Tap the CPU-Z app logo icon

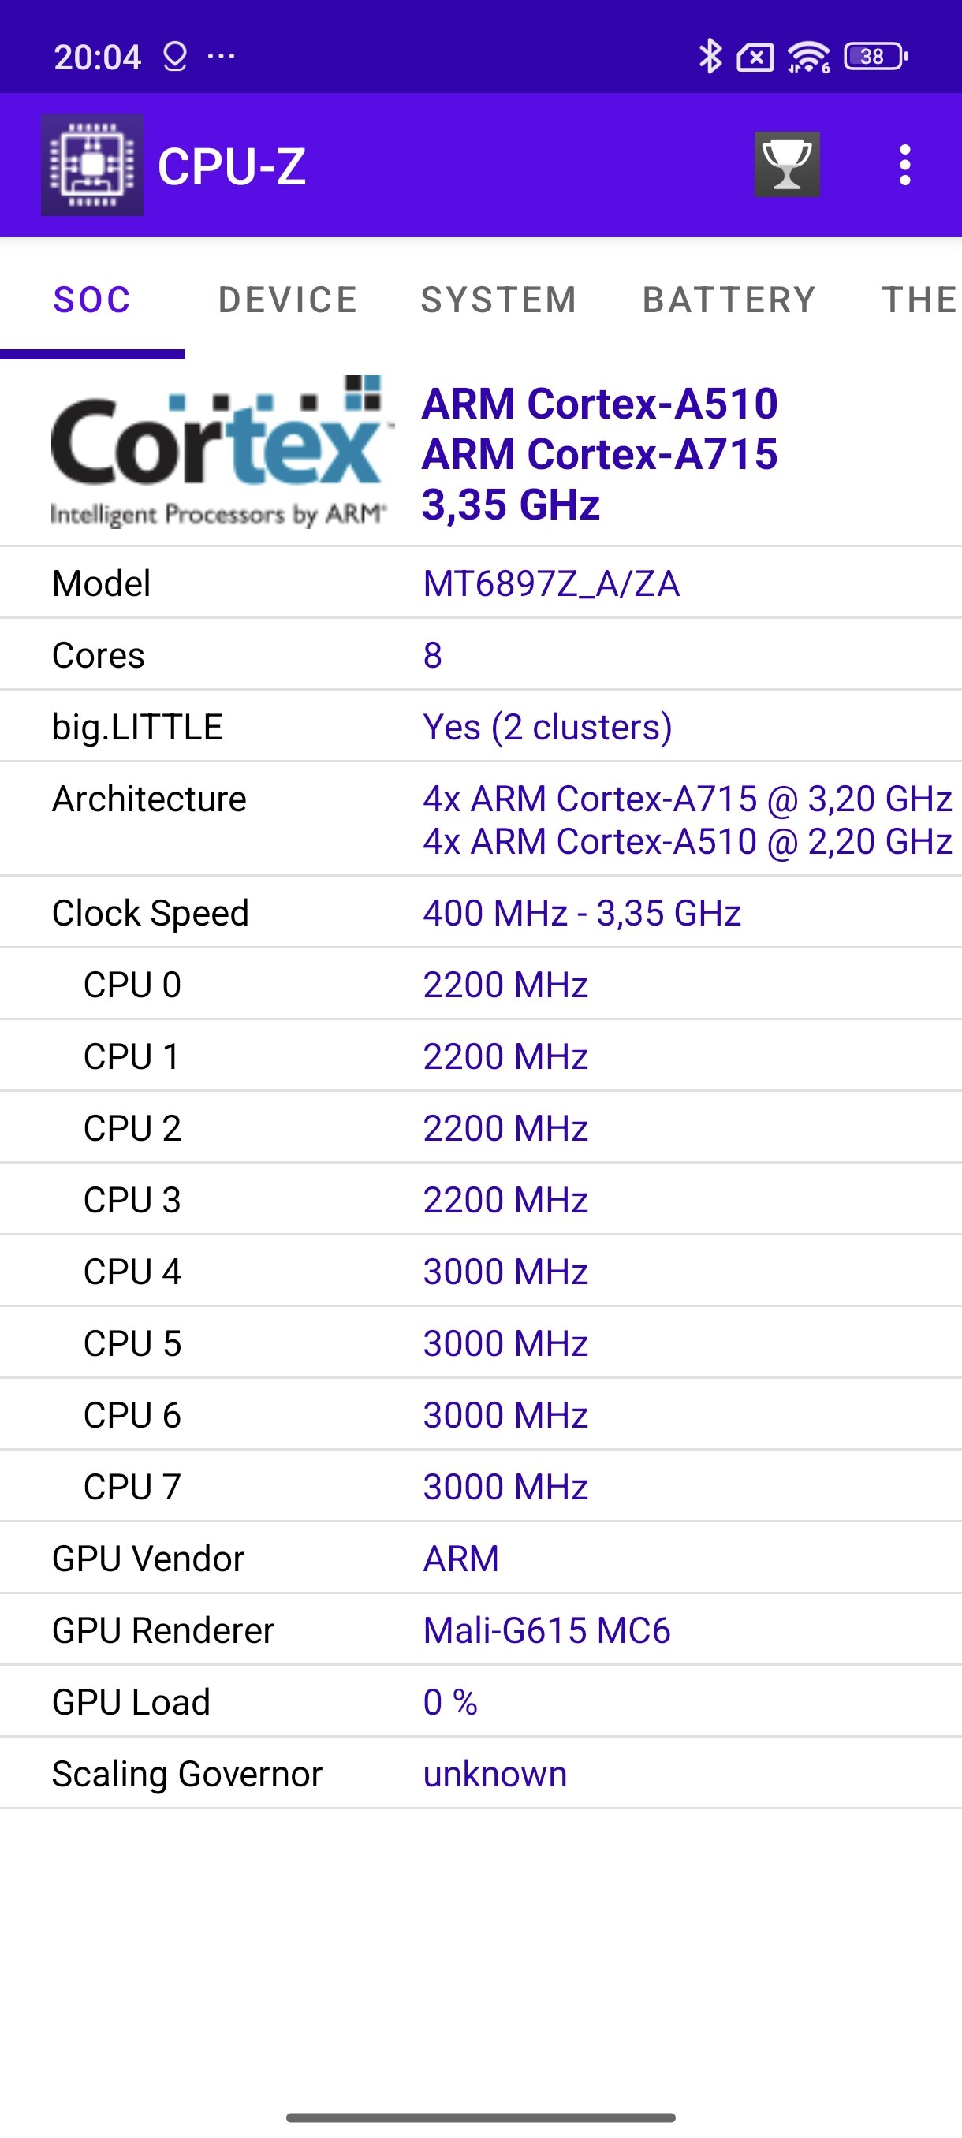point(92,164)
